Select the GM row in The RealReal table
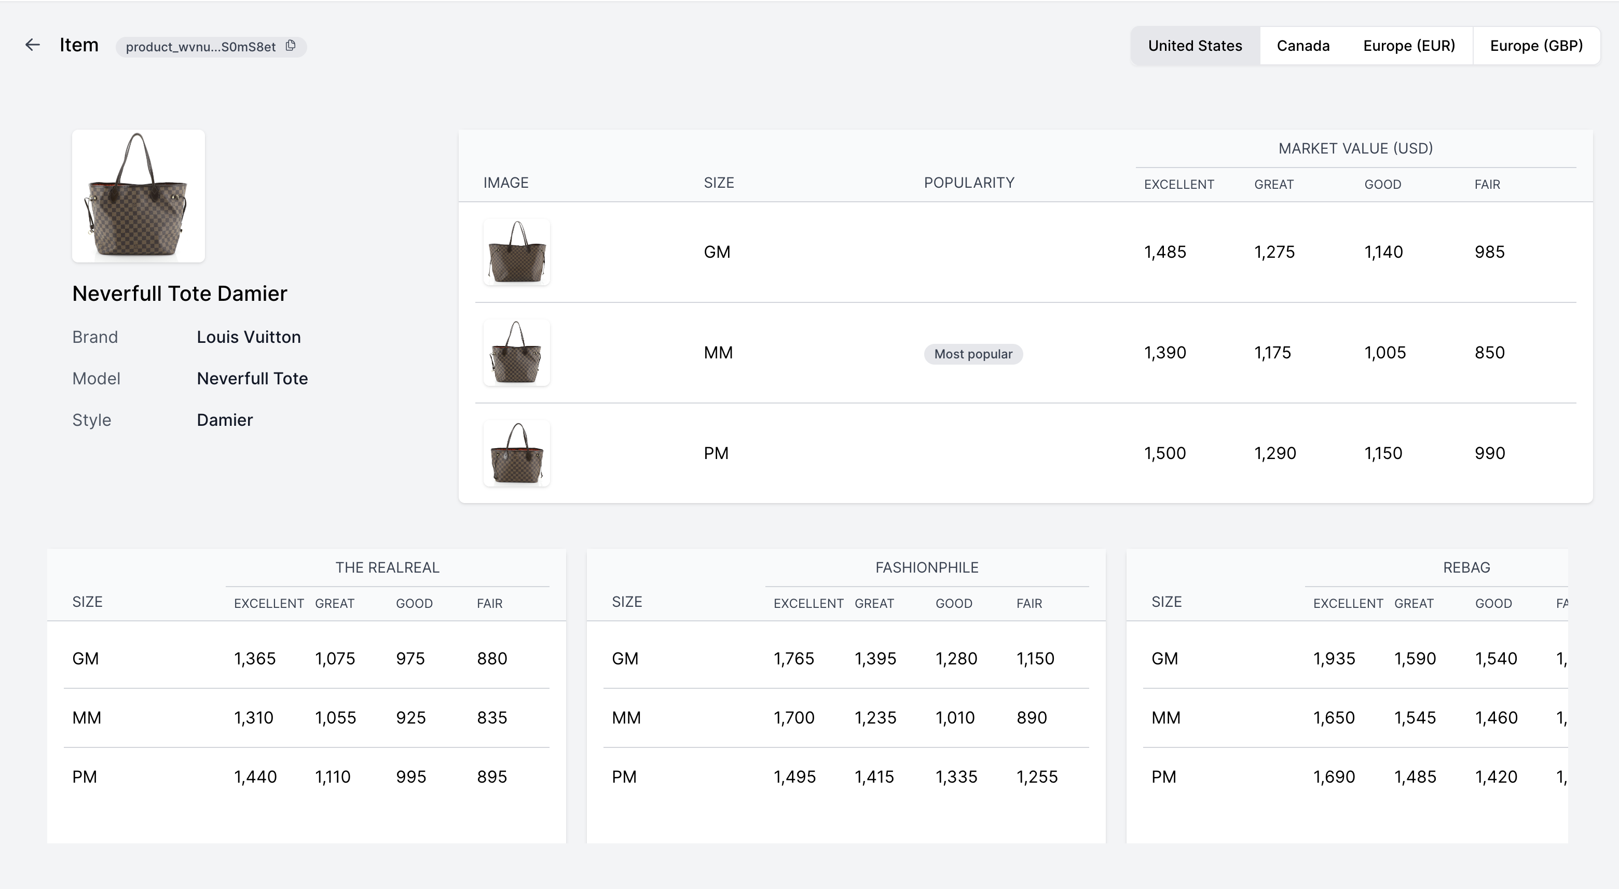Screen dimensions: 1619x889 pos(86,658)
